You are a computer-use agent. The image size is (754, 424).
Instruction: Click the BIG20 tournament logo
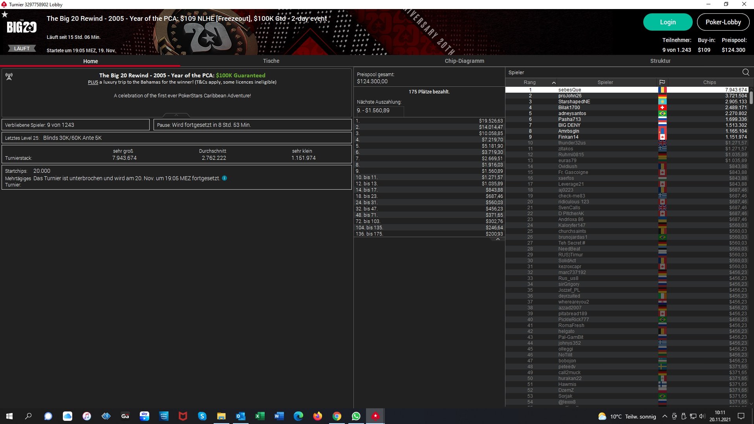coord(22,27)
